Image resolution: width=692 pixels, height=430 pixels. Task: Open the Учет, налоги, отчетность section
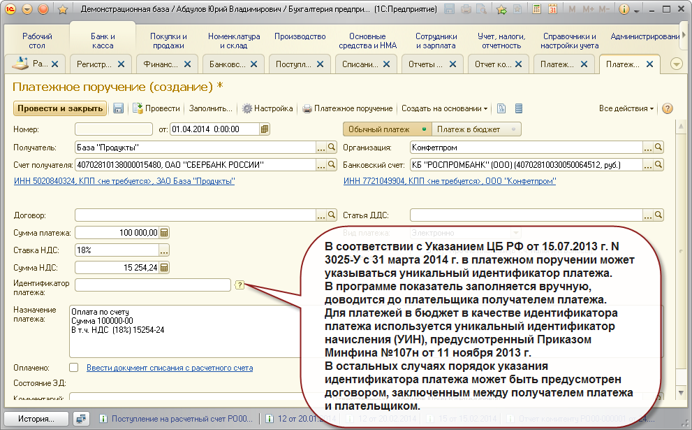tap(501, 41)
